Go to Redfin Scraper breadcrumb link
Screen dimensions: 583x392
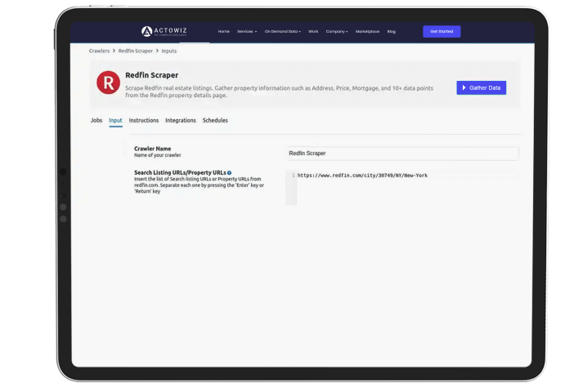(x=136, y=51)
